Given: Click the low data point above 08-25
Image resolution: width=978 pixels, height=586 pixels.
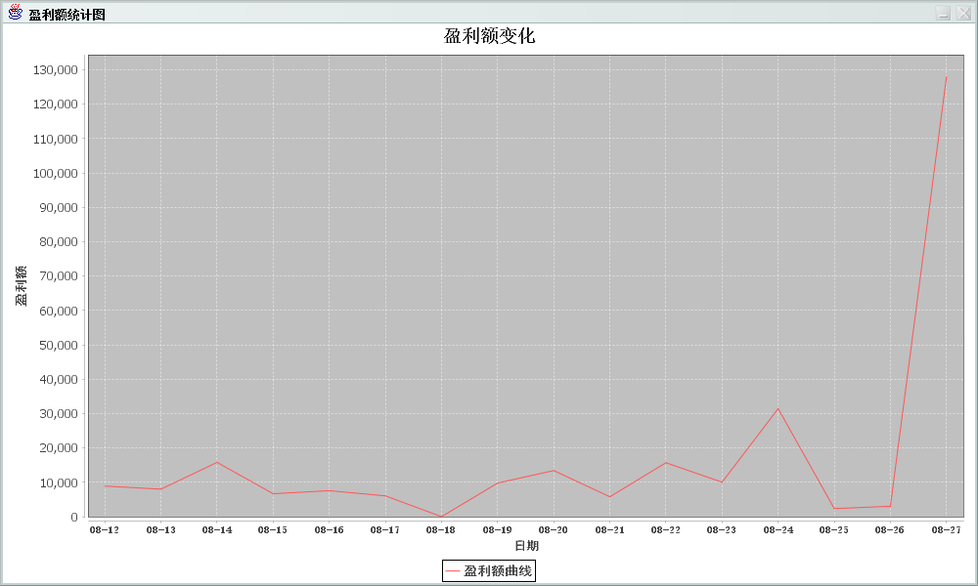Looking at the screenshot, I should 834,508.
